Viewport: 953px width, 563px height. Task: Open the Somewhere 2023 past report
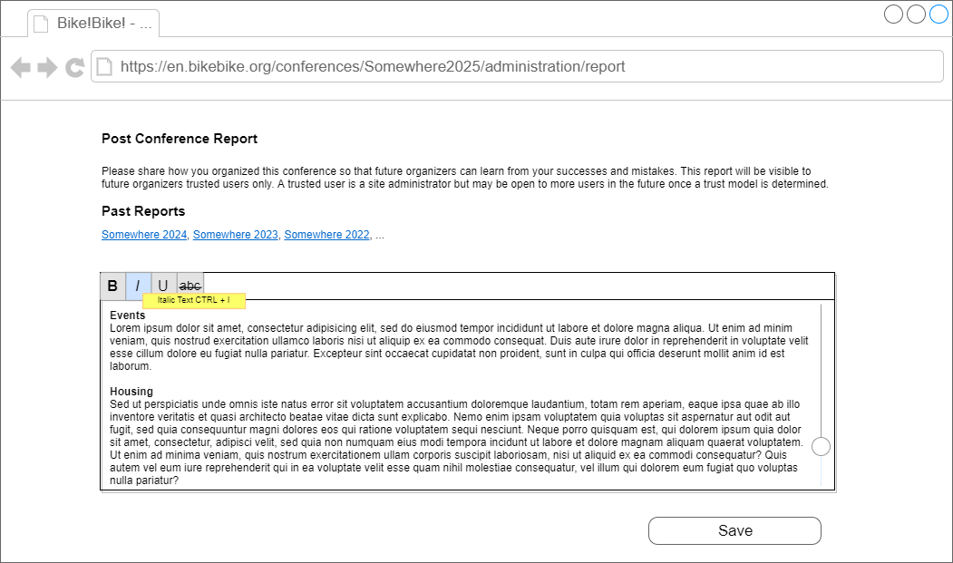pos(235,235)
